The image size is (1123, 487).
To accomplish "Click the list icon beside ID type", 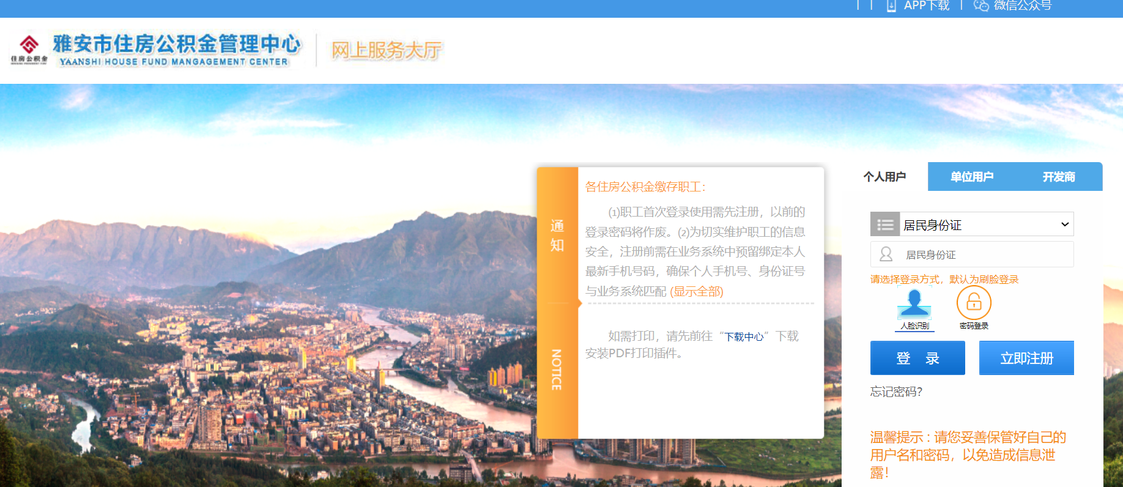I will tap(885, 225).
